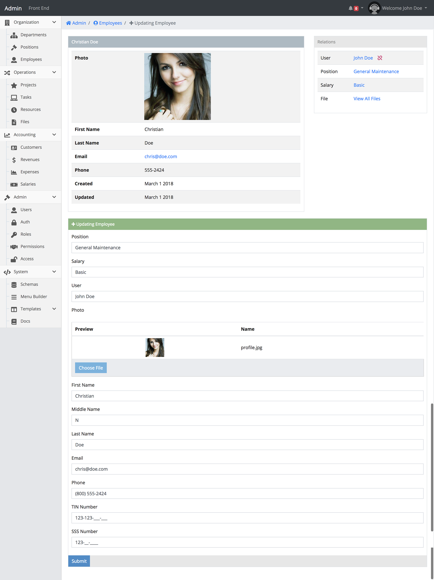Viewport: 434px width, 580px height.
Task: Open the Users sidebar item
Action: pos(26,210)
